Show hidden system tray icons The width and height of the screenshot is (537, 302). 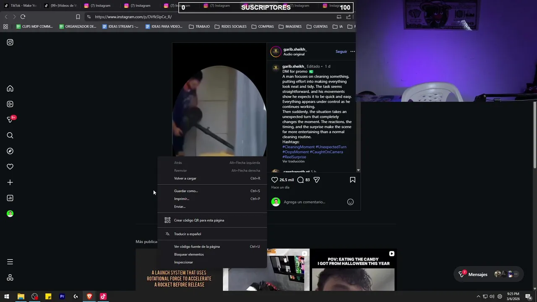pos(478,297)
